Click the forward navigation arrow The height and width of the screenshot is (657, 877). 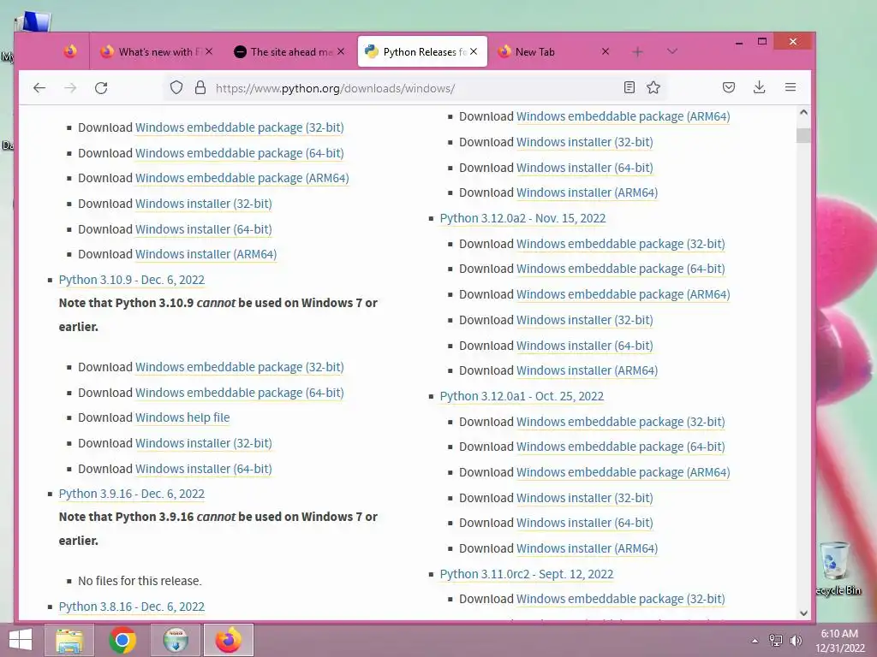coord(70,88)
